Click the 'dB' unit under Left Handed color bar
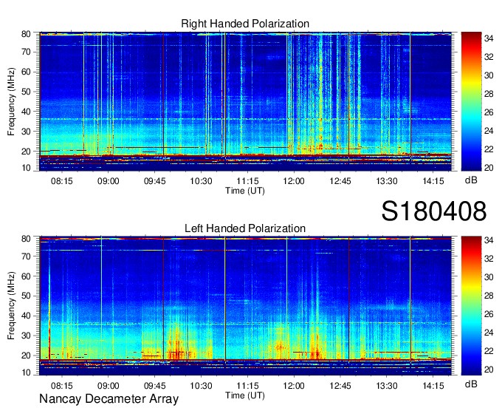The image size is (502, 408). (x=471, y=384)
